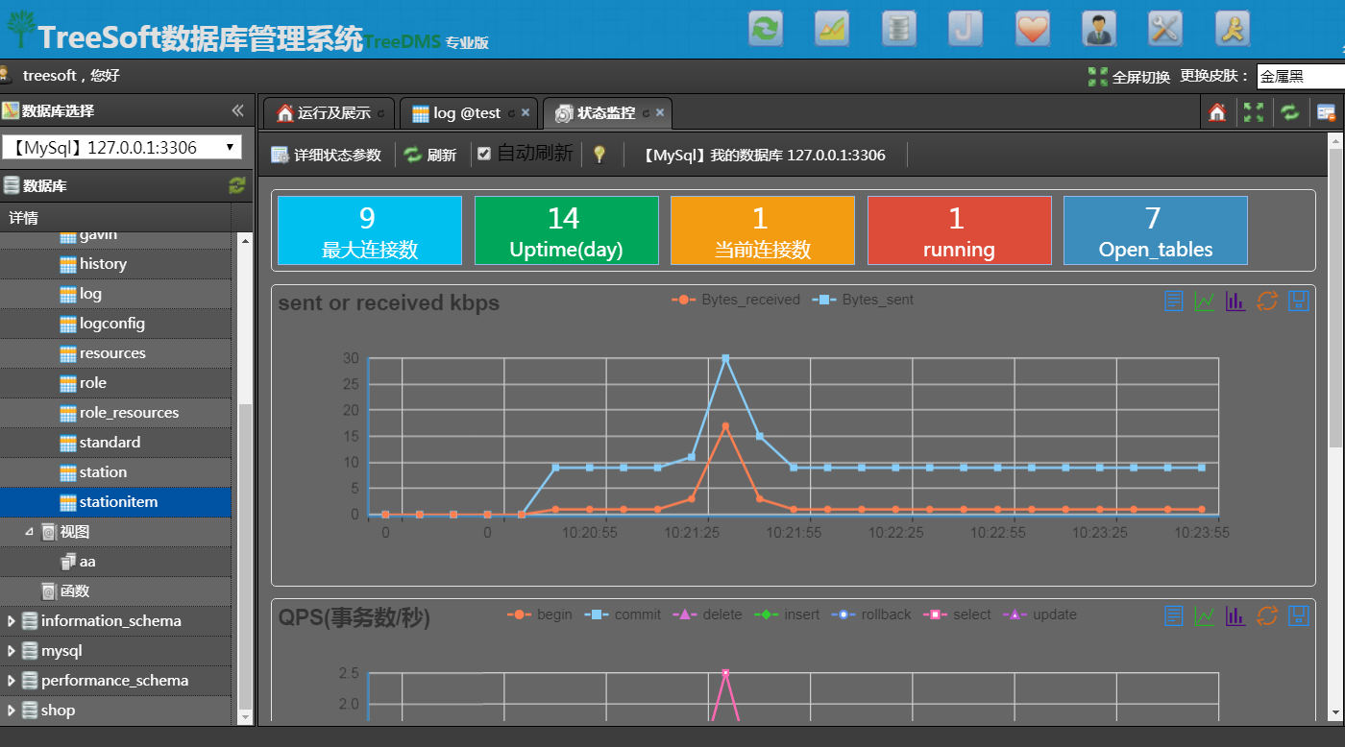The width and height of the screenshot is (1345, 747).
Task: Click the J icon in top header
Action: [966, 28]
